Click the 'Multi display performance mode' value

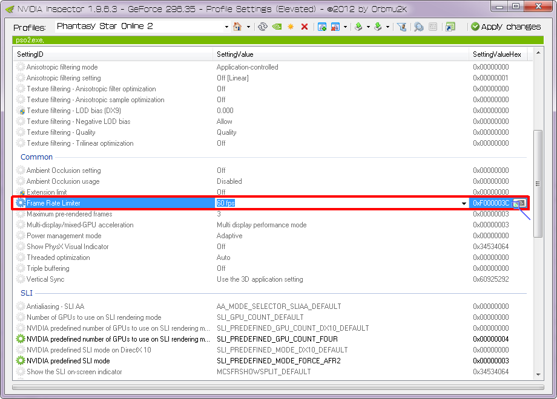262,225
